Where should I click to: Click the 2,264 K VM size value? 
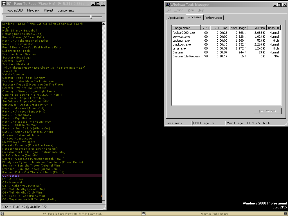click(x=260, y=44)
